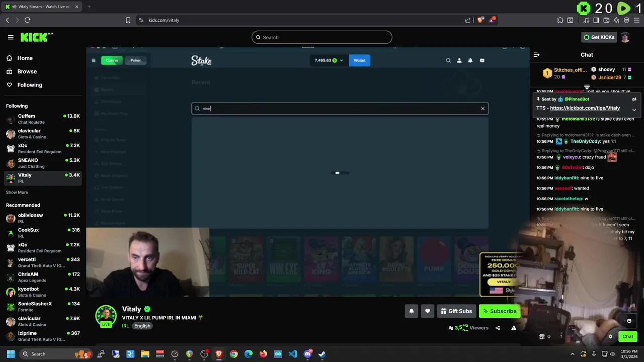Open the Brave Rewards triangle icon

pos(492,20)
